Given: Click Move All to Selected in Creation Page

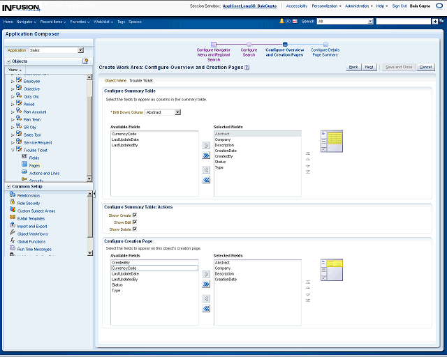Looking at the screenshot, I should 206,284.
